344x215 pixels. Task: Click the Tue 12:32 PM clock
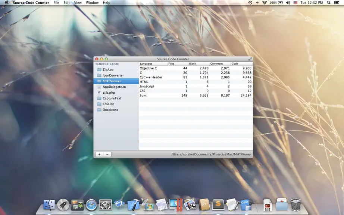point(312,3)
